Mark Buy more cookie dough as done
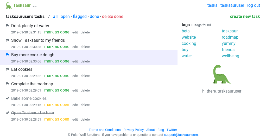266x140 pixels. tap(57, 61)
